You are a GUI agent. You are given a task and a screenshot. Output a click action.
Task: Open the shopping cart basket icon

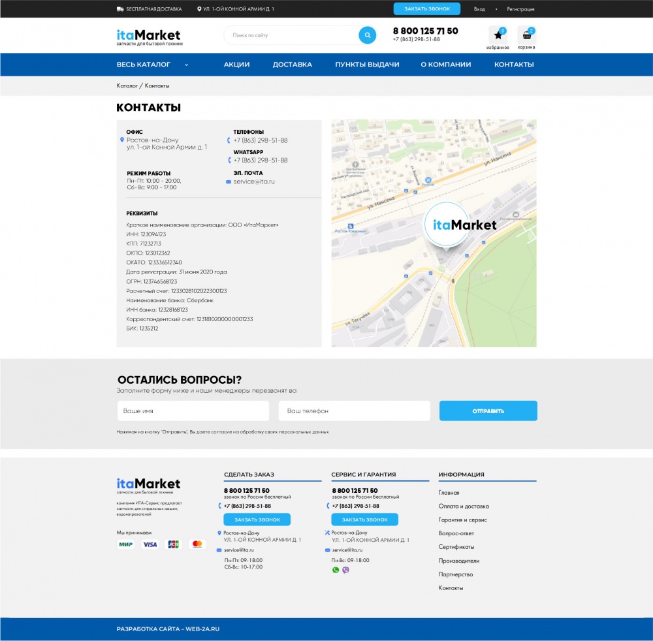[526, 35]
